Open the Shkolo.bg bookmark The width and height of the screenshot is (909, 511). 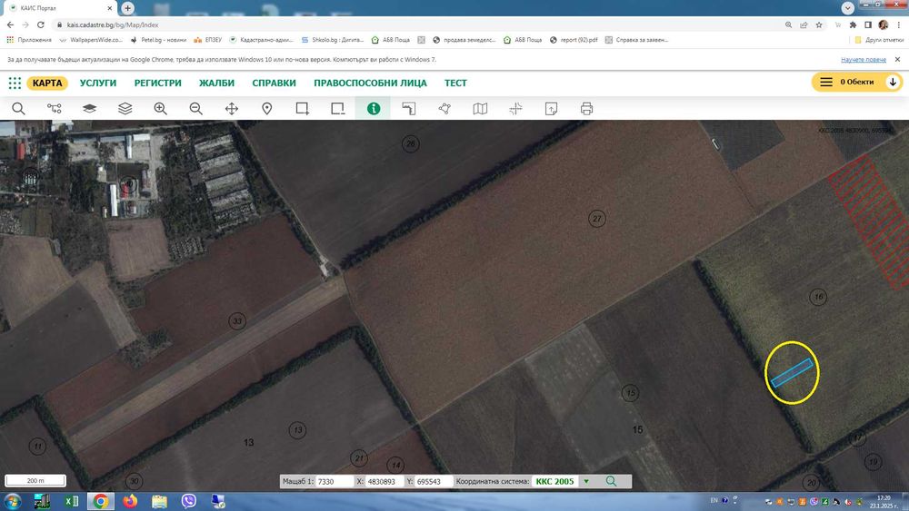point(332,40)
